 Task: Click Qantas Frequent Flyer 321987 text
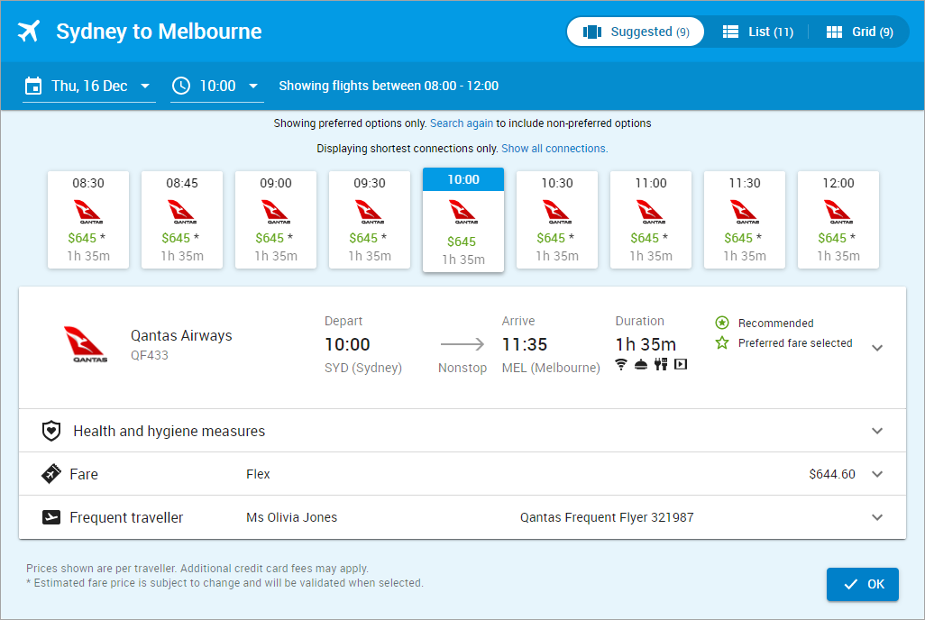607,517
